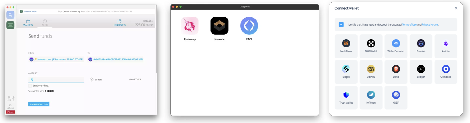Choose Bitget wallet

(346, 72)
